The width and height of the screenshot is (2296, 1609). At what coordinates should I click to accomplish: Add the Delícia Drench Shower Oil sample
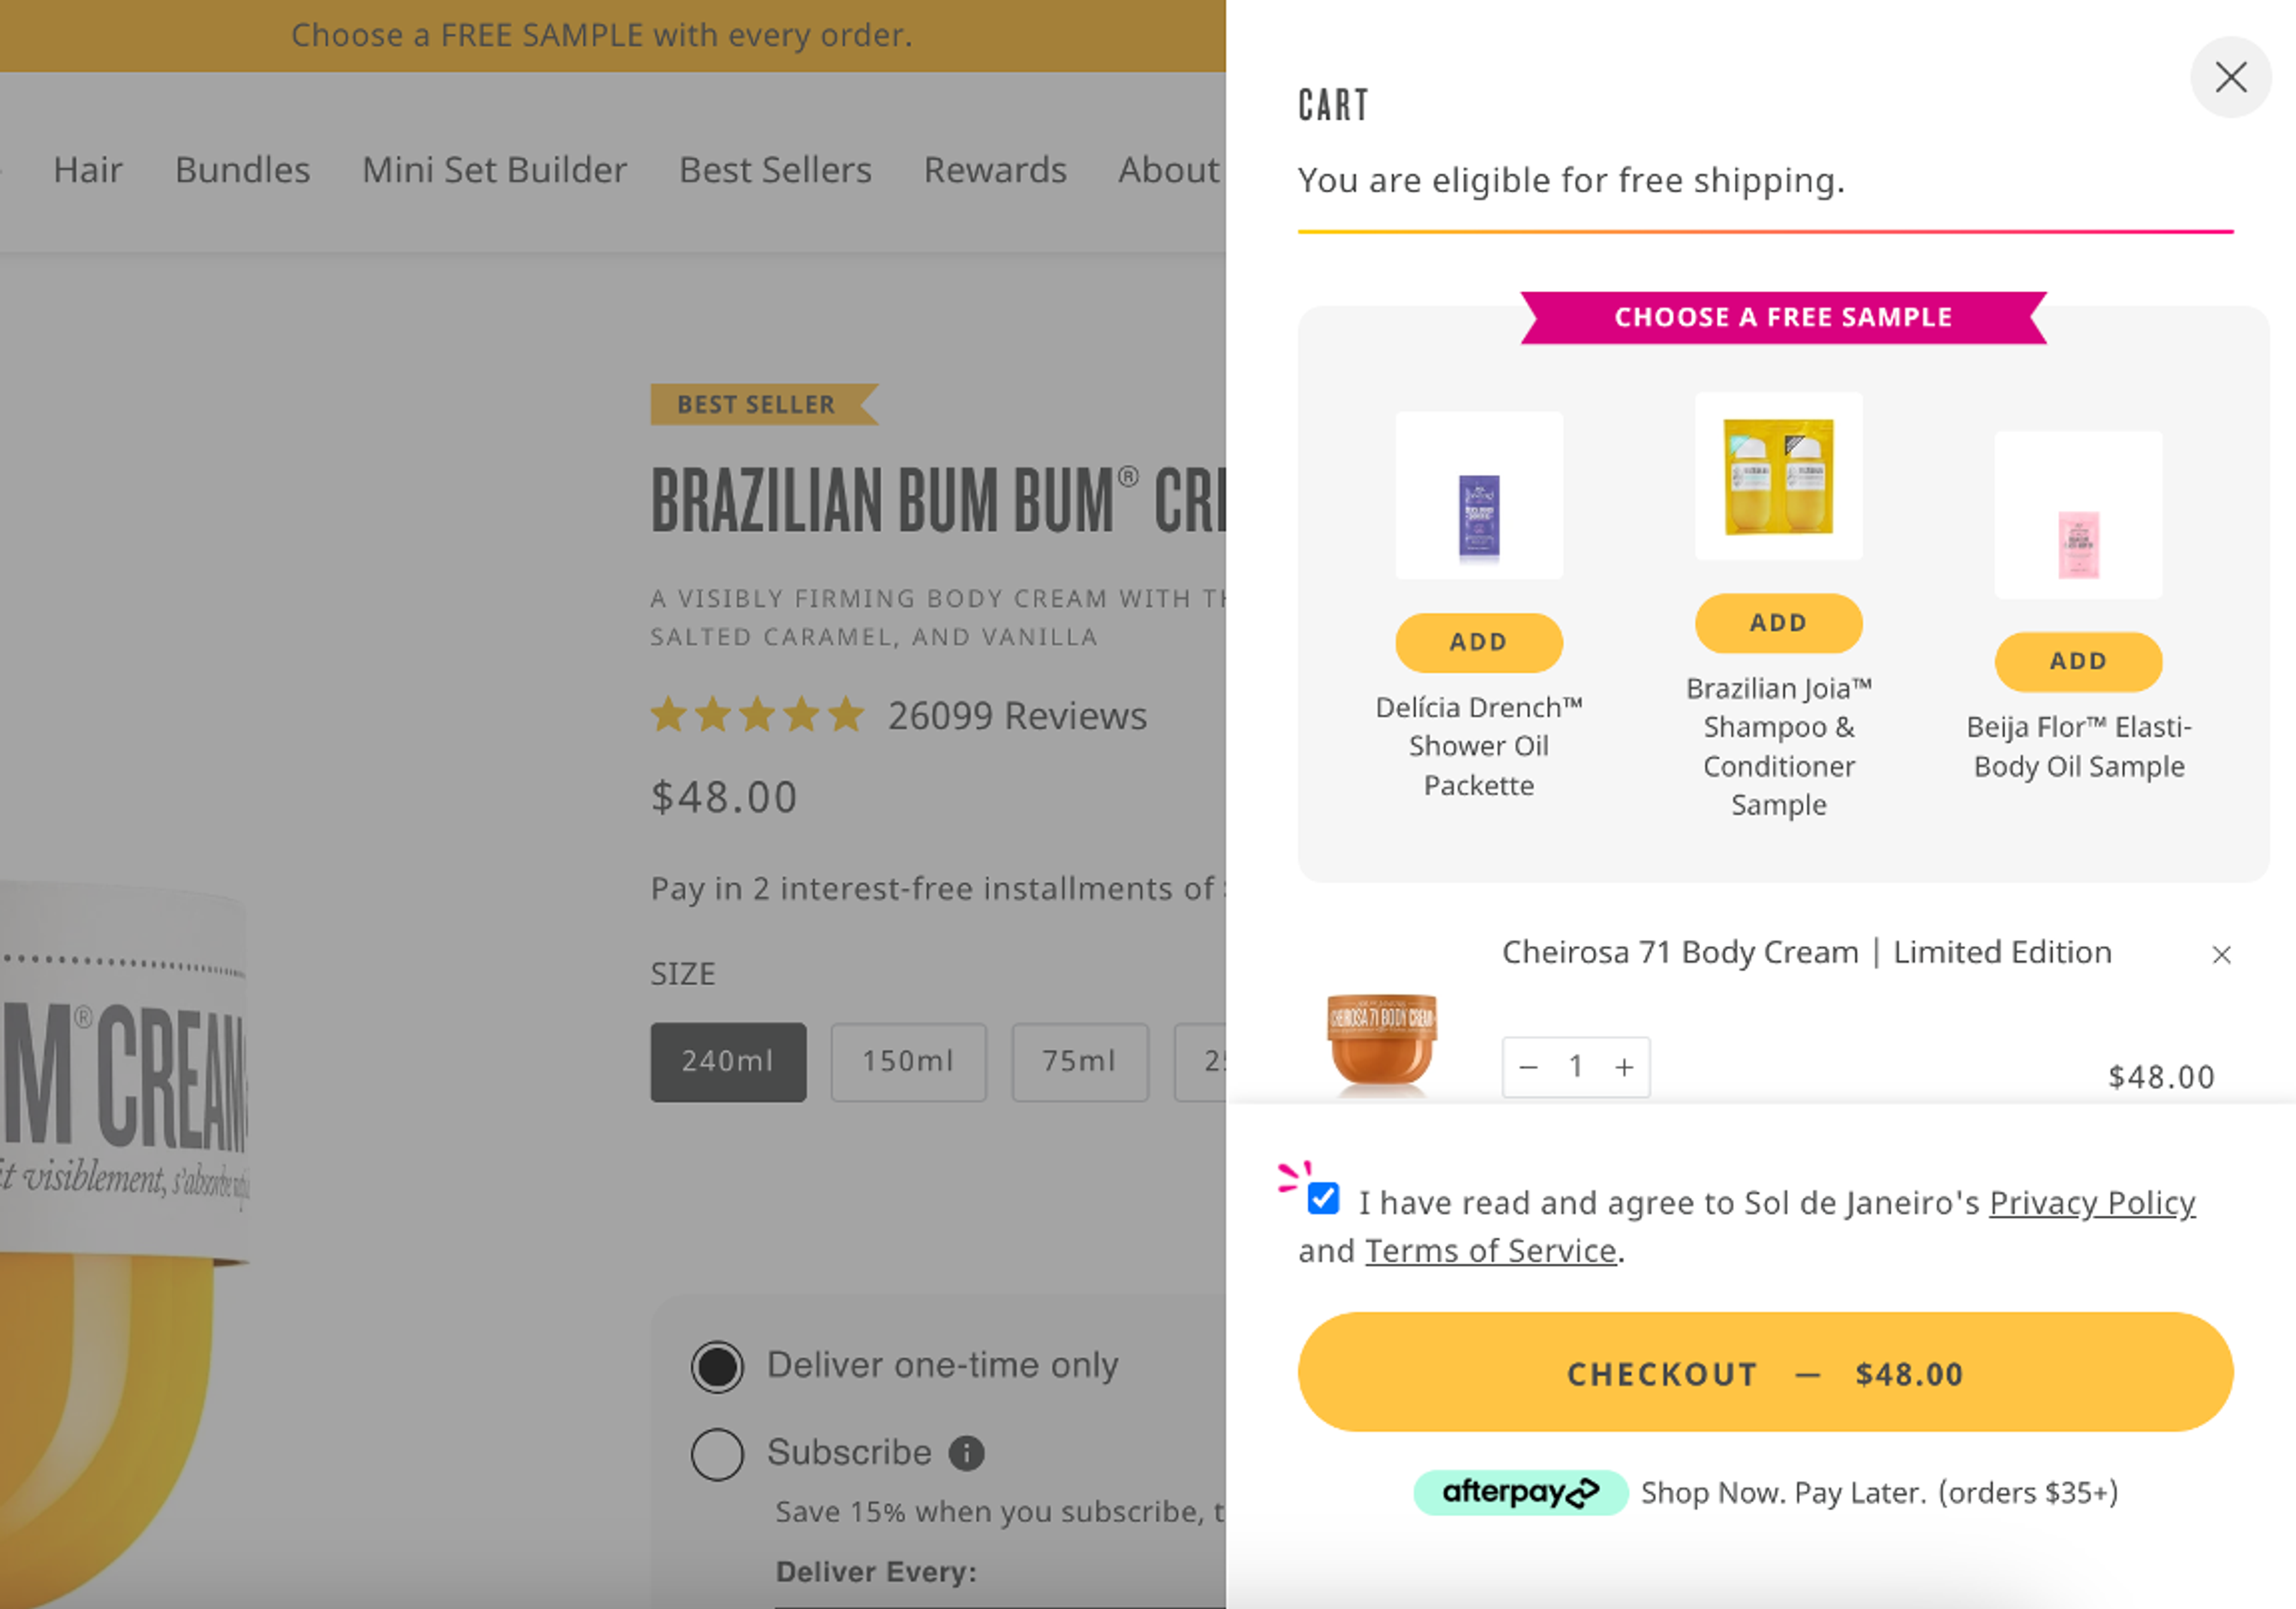coord(1478,642)
